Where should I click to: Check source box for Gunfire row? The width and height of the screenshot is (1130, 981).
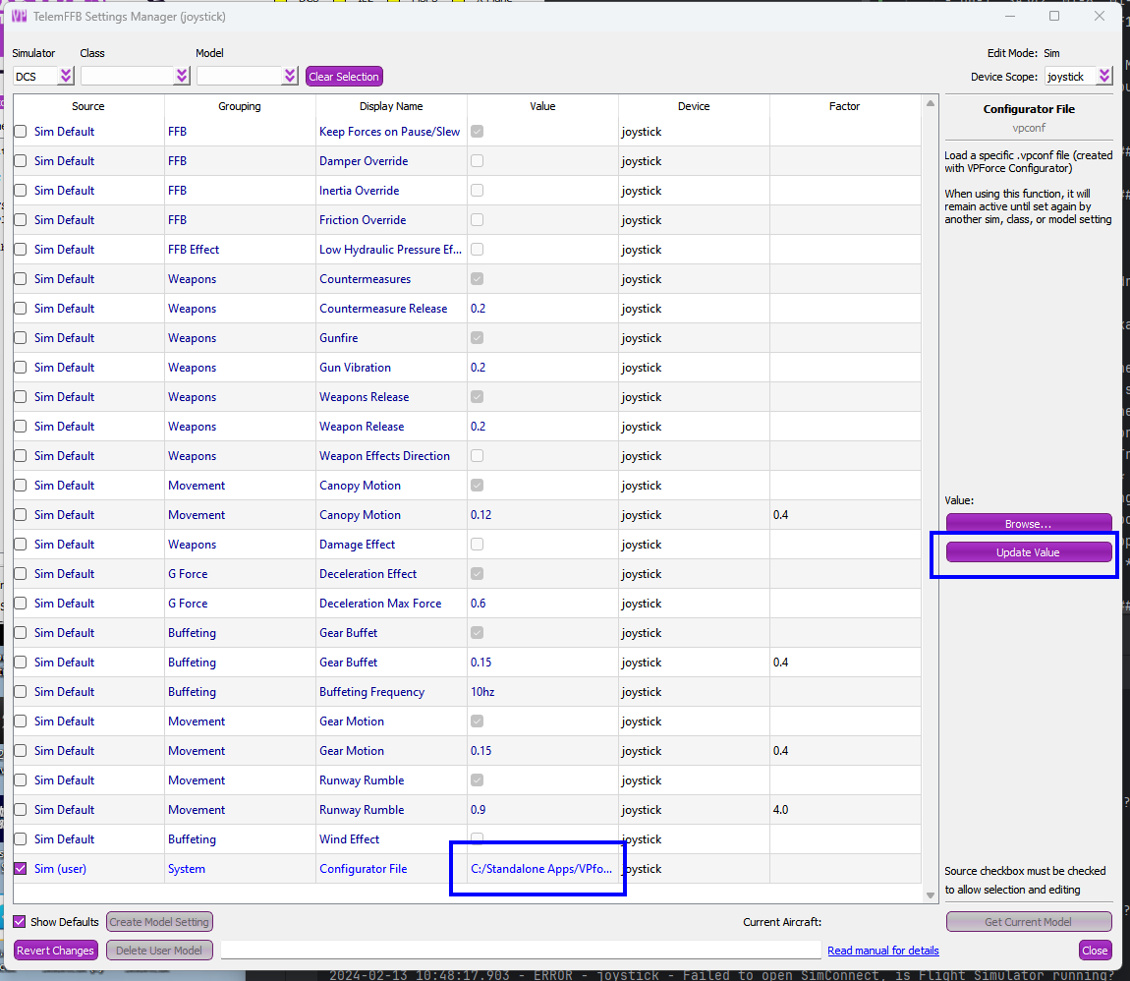click(21, 338)
